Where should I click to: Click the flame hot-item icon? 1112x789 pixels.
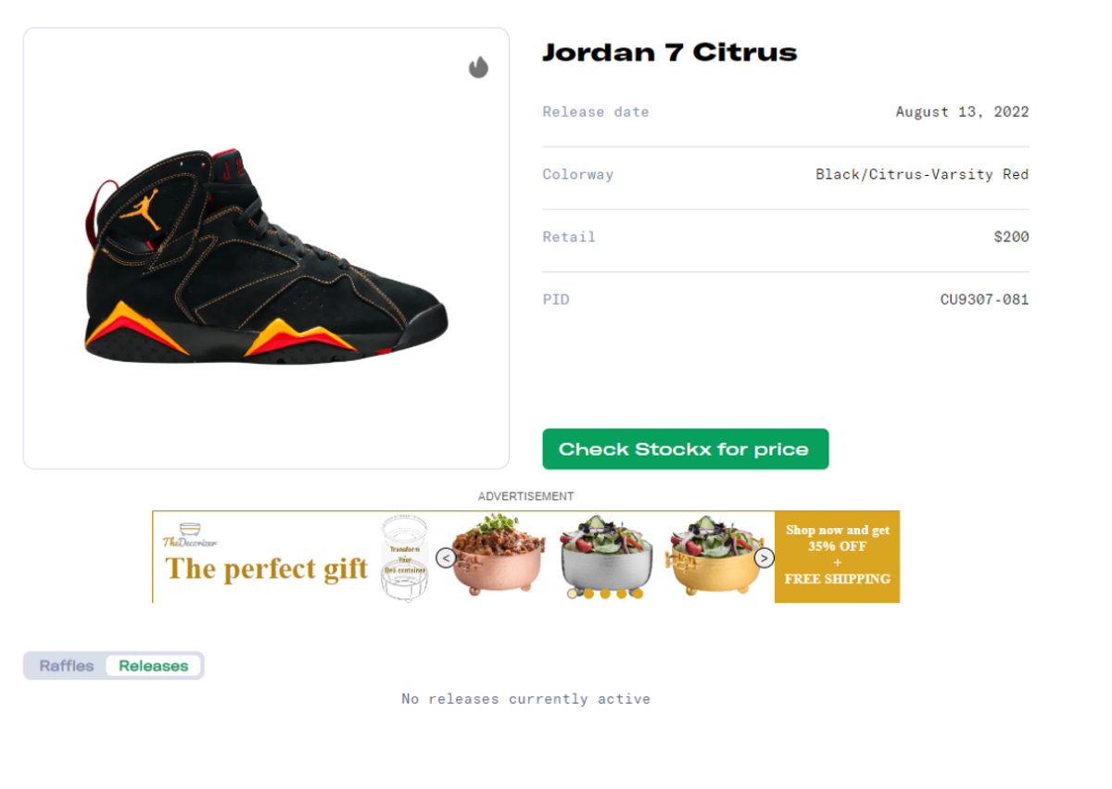coord(478,67)
